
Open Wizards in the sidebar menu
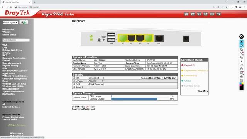point(7,32)
